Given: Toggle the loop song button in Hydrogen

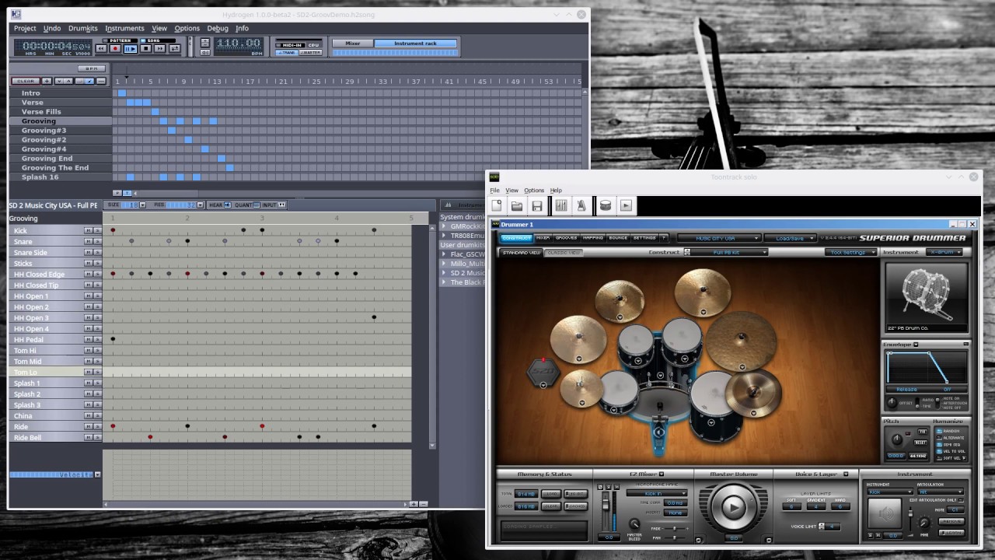Looking at the screenshot, I should pyautogui.click(x=175, y=48).
